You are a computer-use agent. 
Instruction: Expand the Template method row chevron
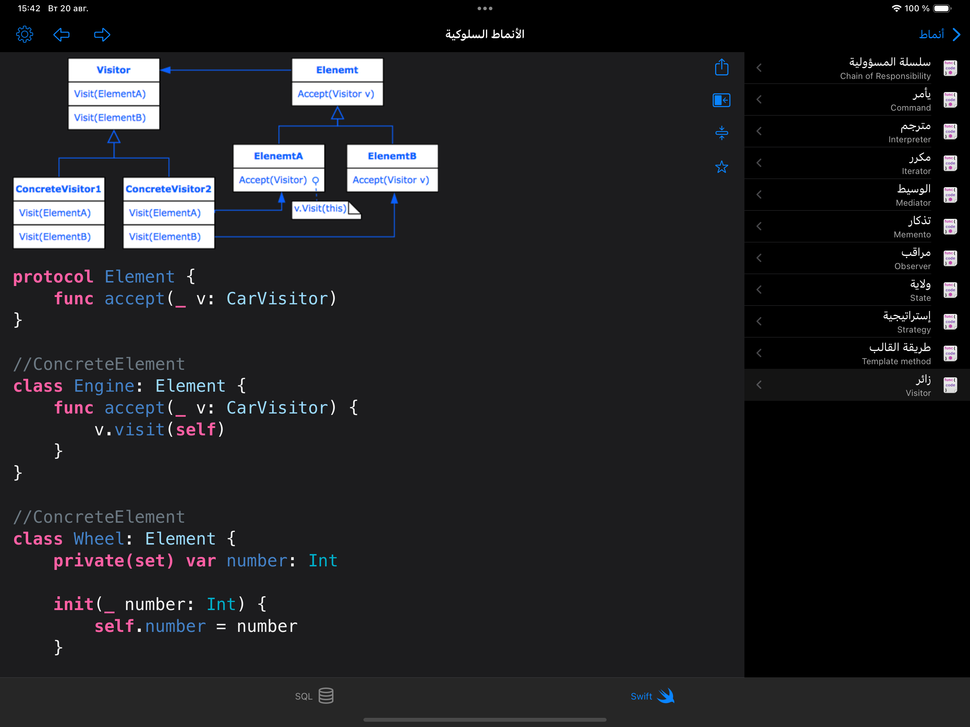759,353
